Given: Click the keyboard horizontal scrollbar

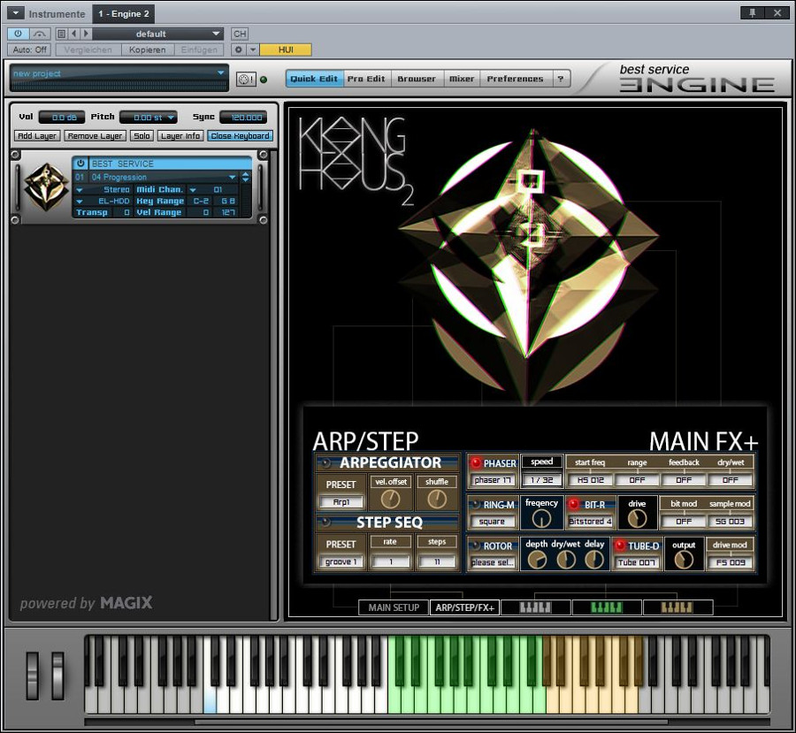Looking at the screenshot, I should [x=432, y=722].
